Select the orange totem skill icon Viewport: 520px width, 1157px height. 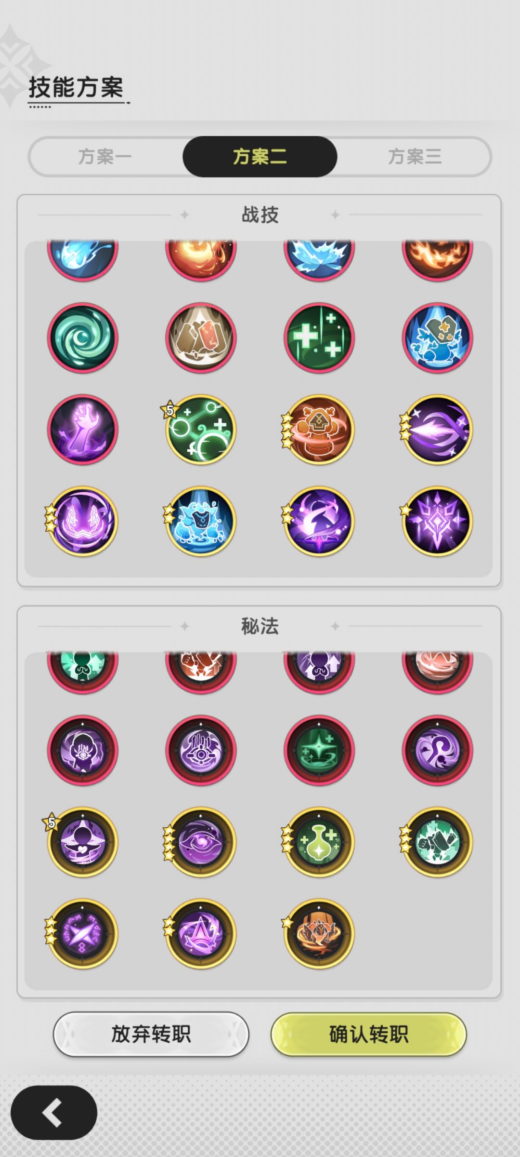(x=319, y=429)
